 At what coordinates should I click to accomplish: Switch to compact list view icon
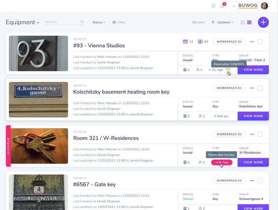(249, 22)
